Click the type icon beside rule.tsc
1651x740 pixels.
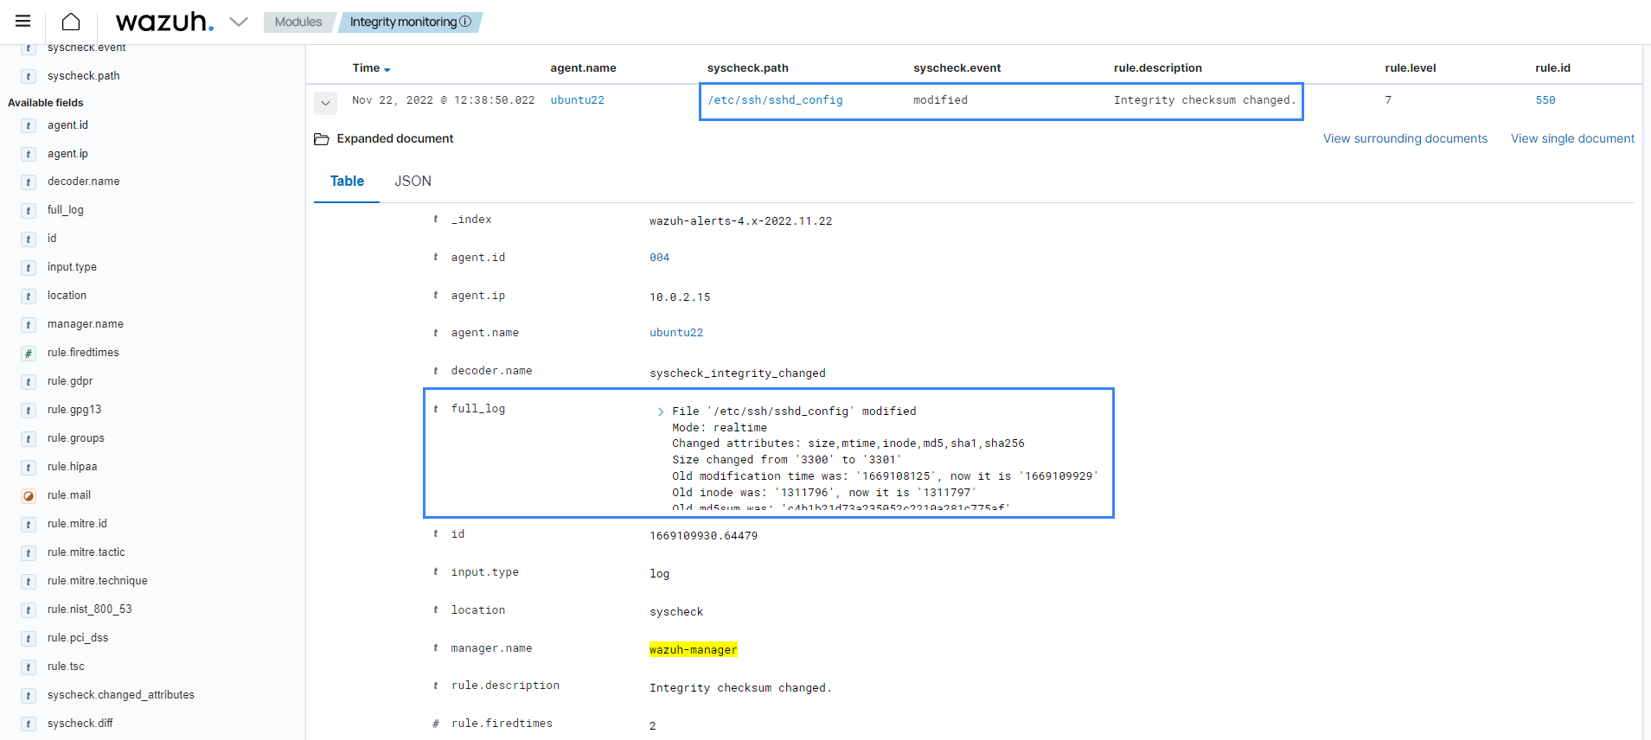tap(29, 667)
